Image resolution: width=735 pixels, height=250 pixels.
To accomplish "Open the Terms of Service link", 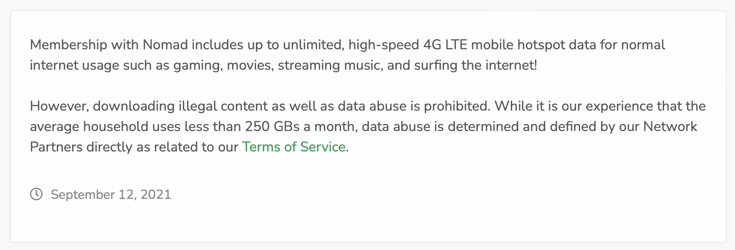I will click(x=294, y=147).
